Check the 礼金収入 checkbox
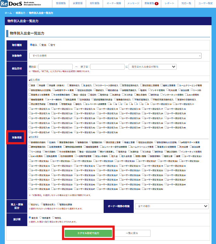Viewport: 216px width, 244px height. point(82,85)
